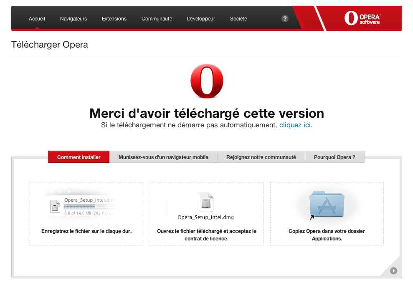Click the Opera_Setup_Intel.dmg label under the disk icon
The width and height of the screenshot is (413, 283).
[x=206, y=217]
